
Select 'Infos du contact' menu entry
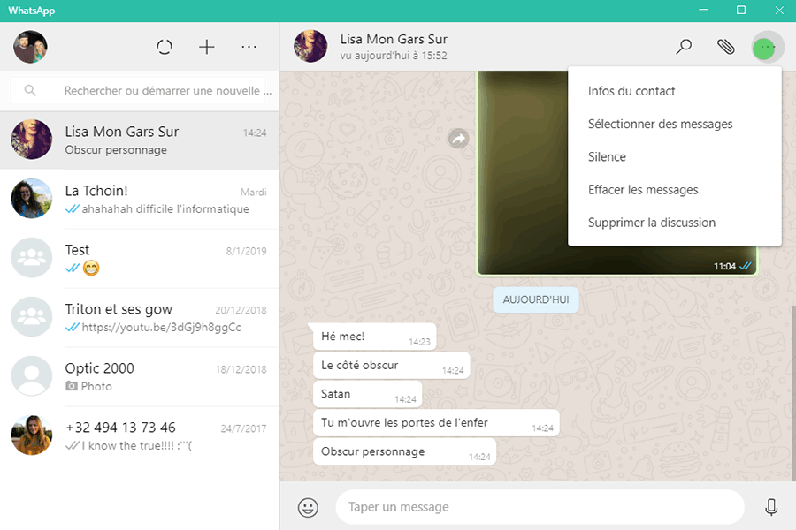[x=631, y=91]
